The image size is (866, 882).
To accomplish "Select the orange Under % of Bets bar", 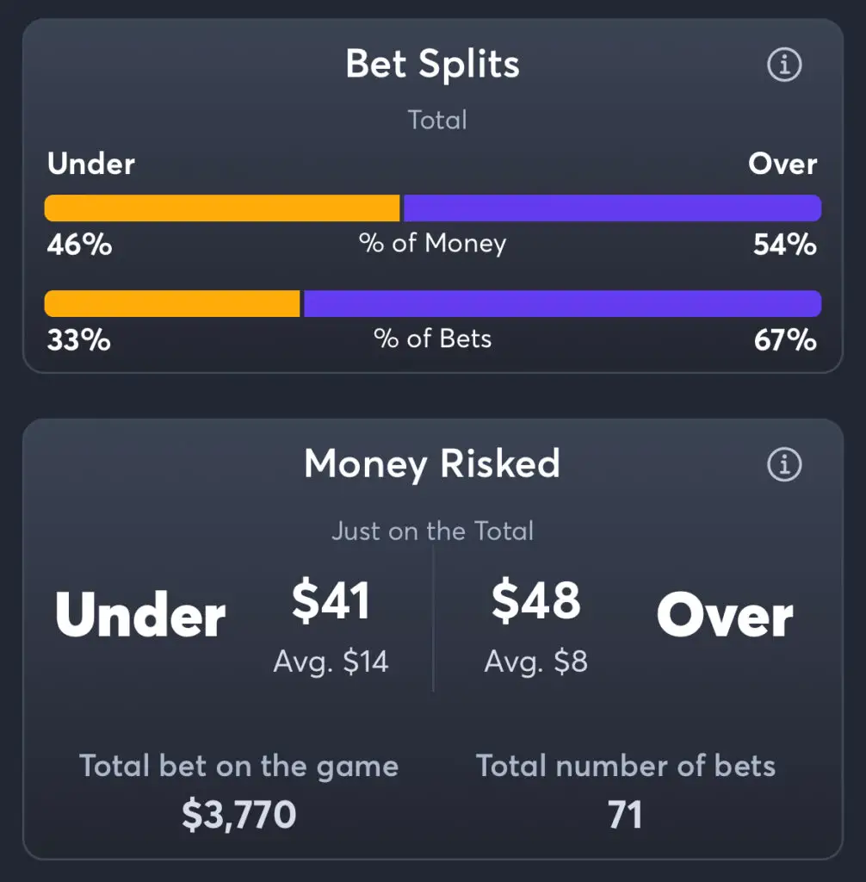I will coord(172,304).
